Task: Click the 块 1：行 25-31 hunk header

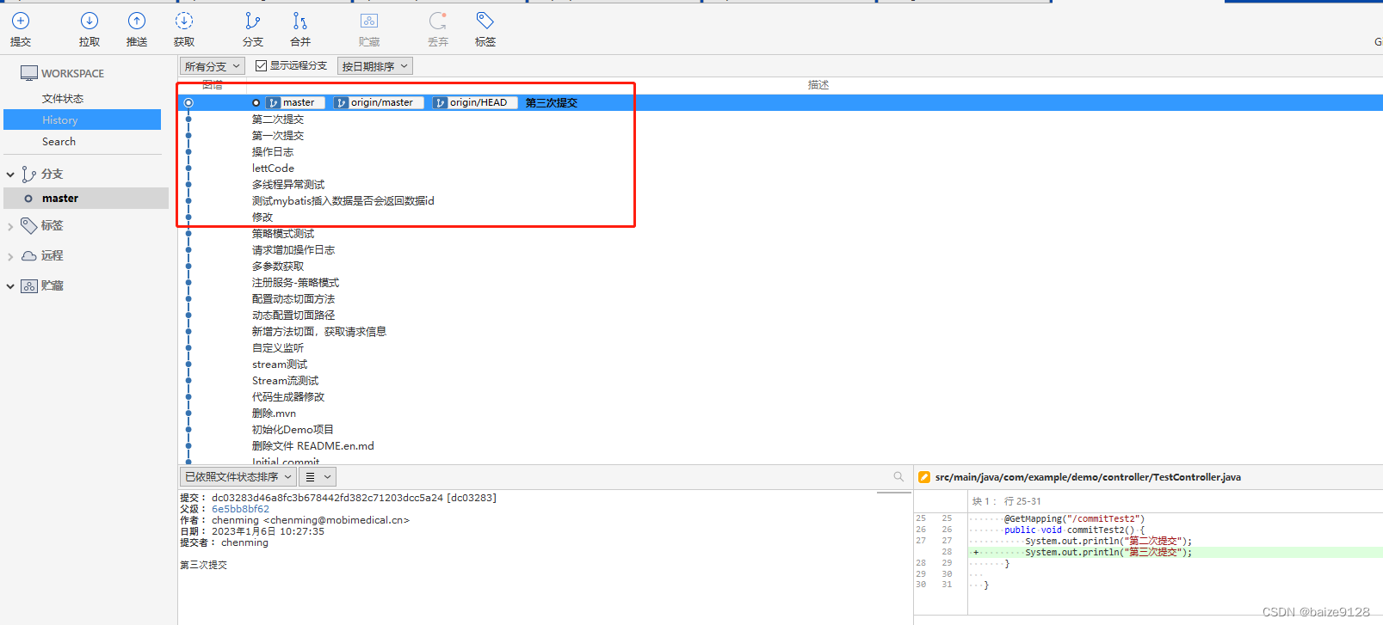Action: (1006, 501)
